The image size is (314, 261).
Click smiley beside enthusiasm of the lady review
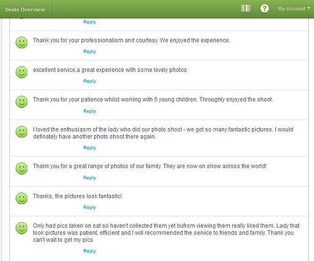[x=21, y=132]
